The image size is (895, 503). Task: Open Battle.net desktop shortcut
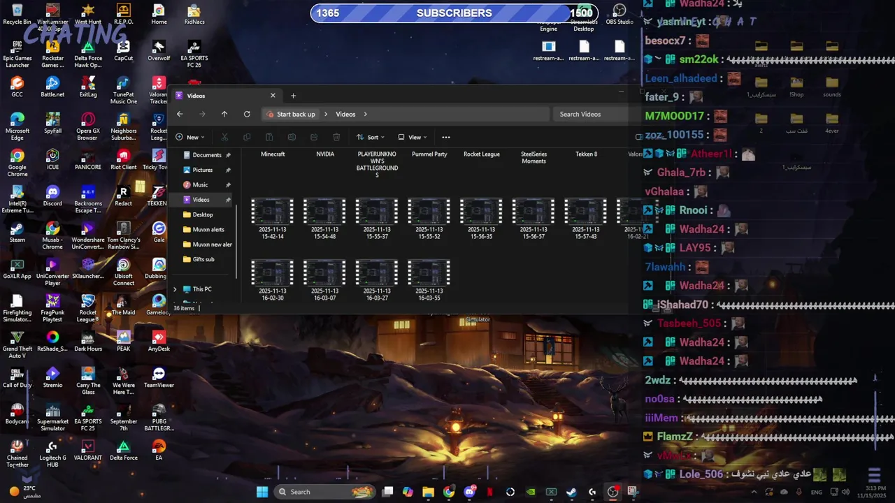point(52,87)
